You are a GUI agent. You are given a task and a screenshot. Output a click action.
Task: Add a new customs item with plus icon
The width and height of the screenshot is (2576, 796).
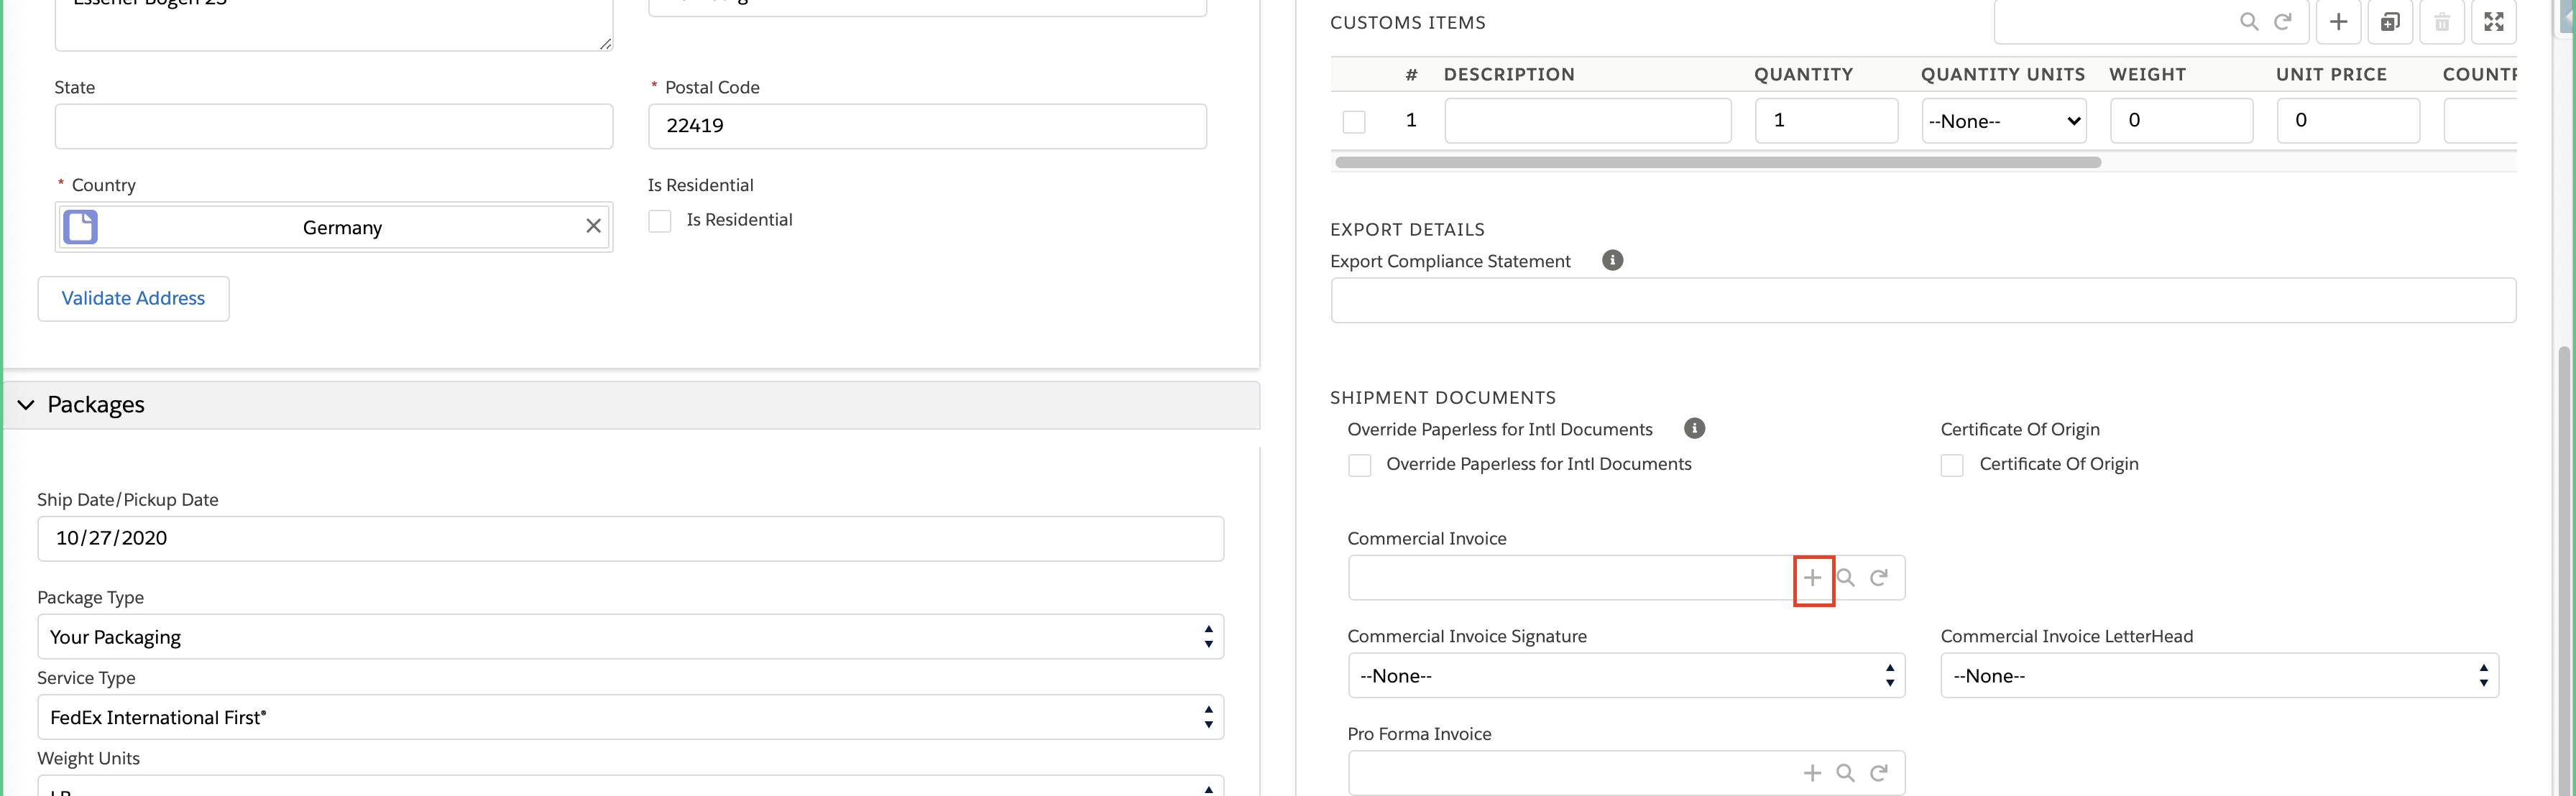tap(2338, 21)
